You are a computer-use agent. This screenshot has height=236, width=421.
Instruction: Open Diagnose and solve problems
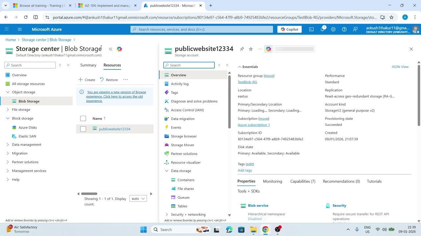[x=194, y=101]
